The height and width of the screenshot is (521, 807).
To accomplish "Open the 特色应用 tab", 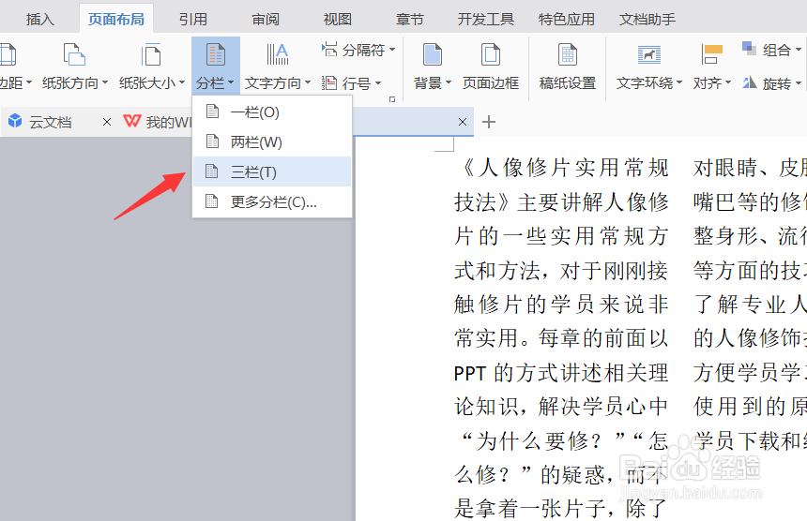I will [567, 20].
